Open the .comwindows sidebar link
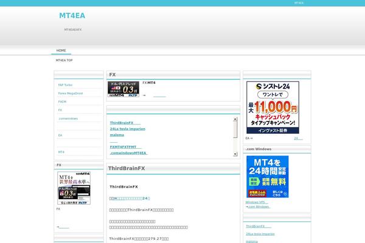365x243 pixels. click(68, 118)
